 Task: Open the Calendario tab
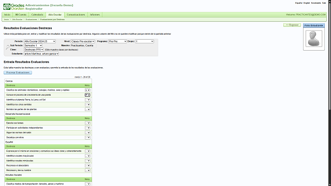(x=37, y=14)
